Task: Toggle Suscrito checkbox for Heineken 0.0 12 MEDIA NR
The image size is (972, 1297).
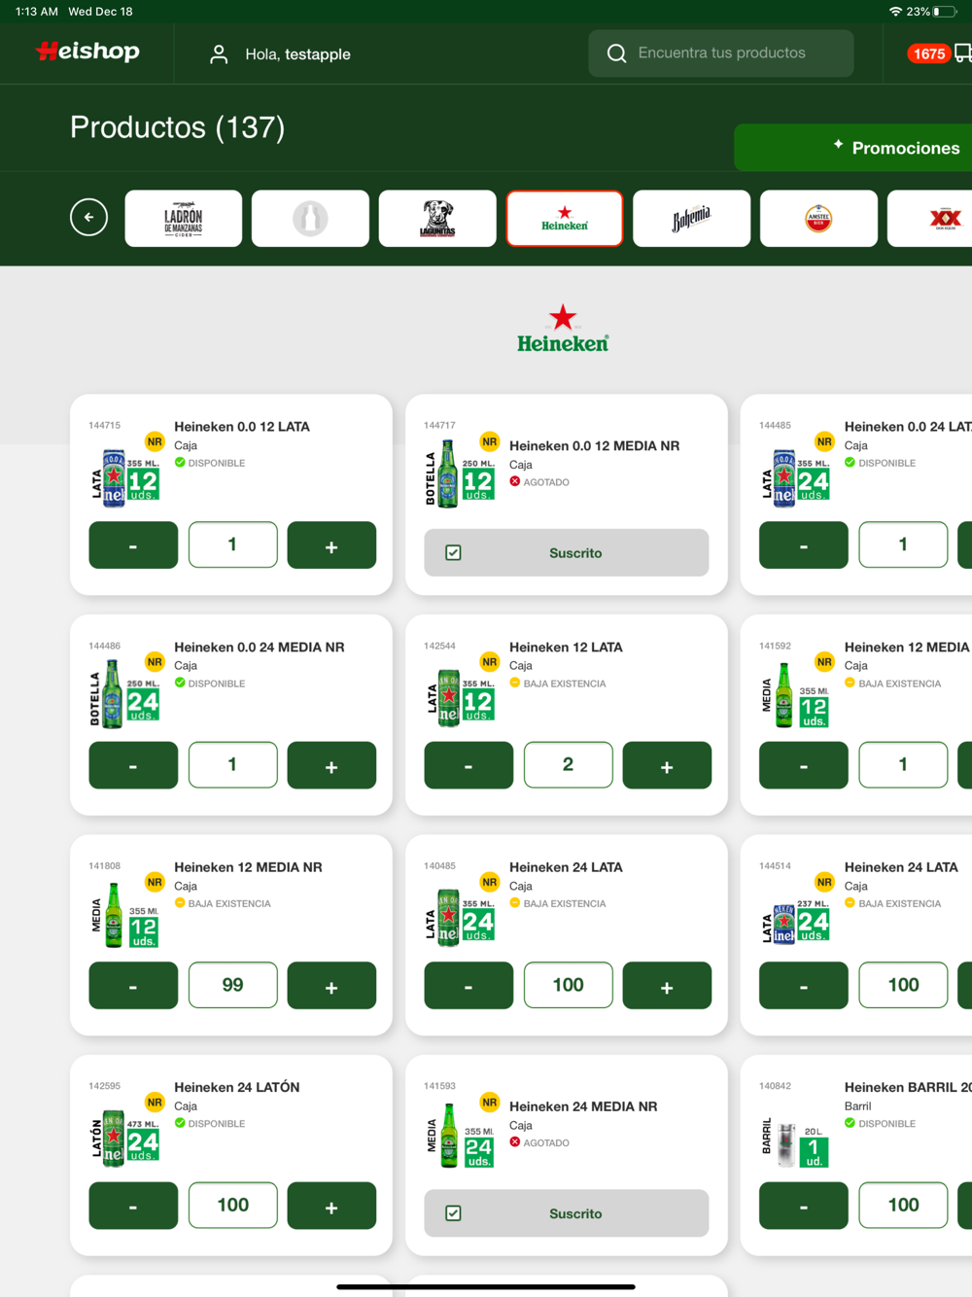Action: (453, 553)
